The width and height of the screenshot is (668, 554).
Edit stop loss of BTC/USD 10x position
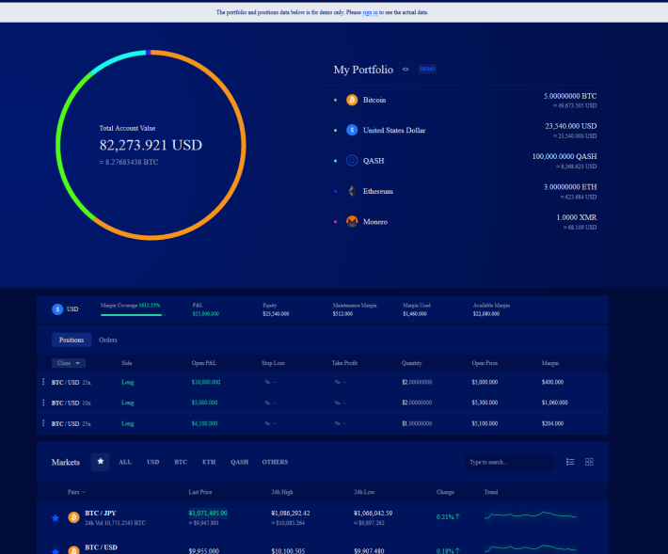pyautogui.click(x=267, y=403)
